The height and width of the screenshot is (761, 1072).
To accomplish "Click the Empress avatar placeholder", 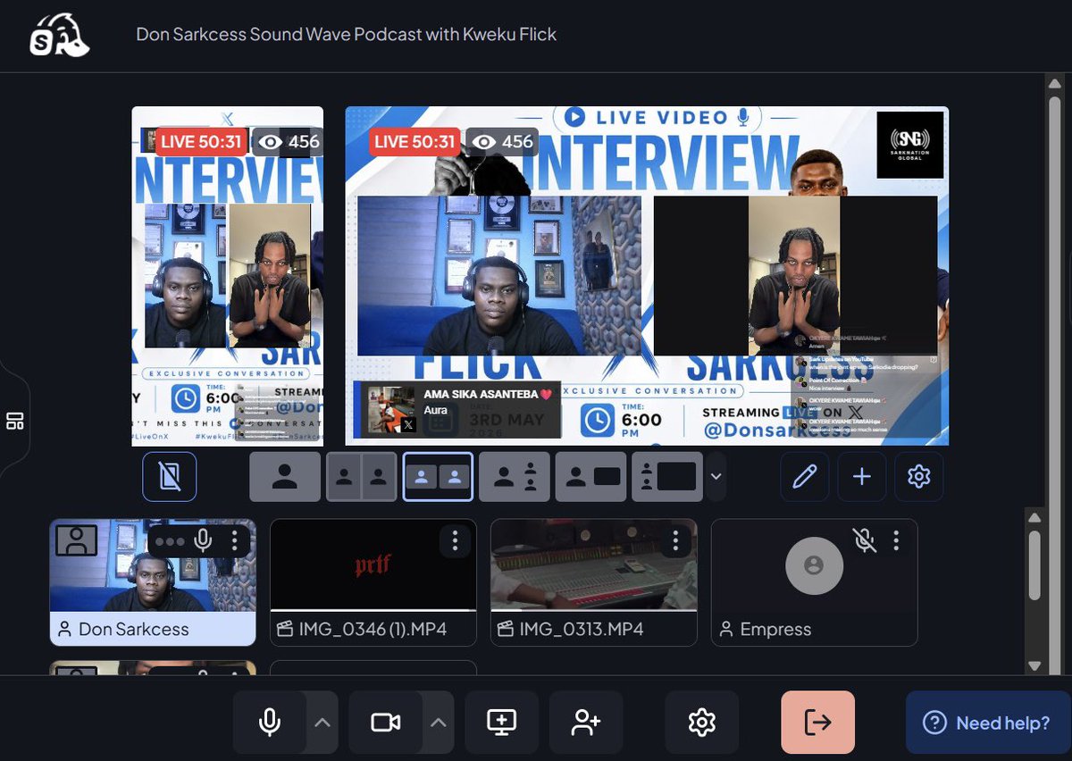I will [814, 566].
